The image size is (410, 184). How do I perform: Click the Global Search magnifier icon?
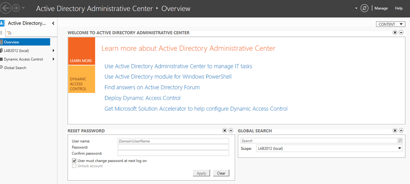coord(400,141)
